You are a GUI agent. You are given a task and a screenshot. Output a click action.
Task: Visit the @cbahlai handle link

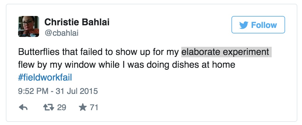click(62, 33)
